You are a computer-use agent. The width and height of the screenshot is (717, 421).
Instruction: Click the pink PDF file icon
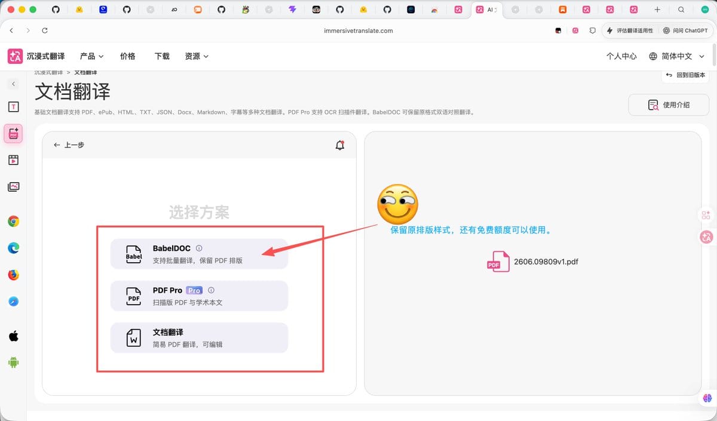[x=498, y=262]
